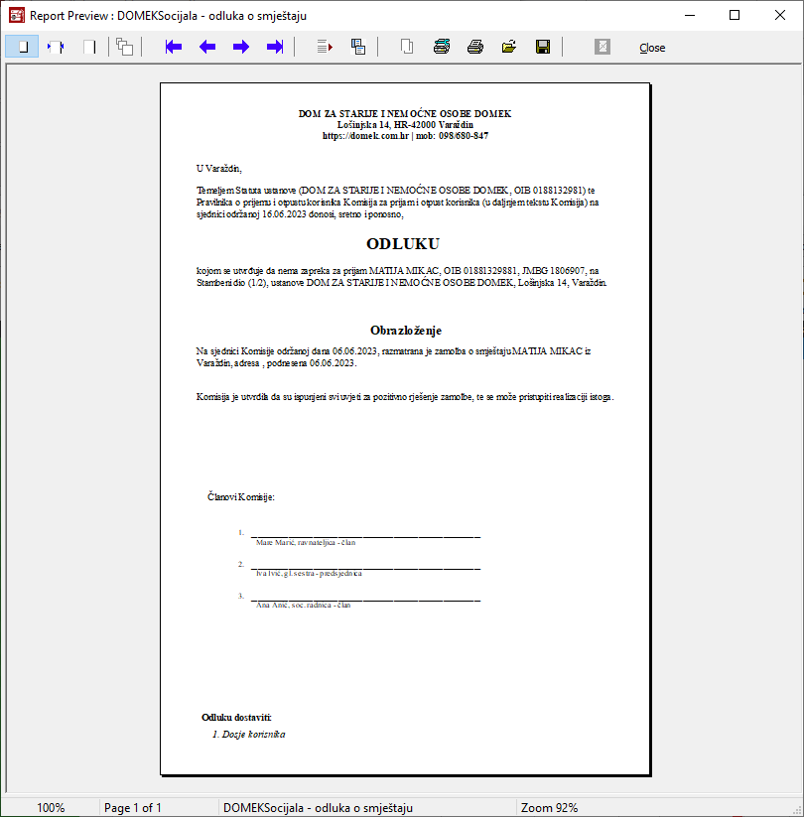Go to the next page arrow
This screenshot has height=817, width=804.
click(241, 47)
